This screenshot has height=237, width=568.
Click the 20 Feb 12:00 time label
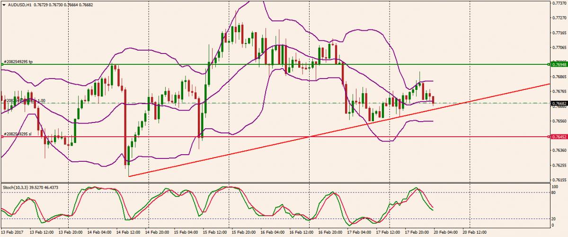click(x=475, y=233)
